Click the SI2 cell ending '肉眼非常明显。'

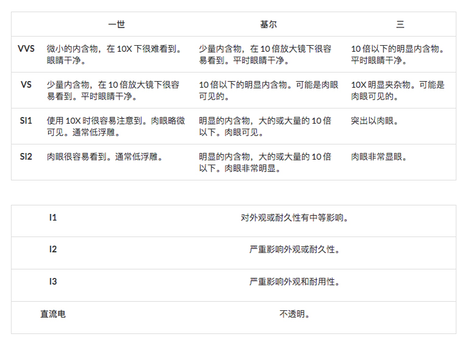(x=265, y=163)
